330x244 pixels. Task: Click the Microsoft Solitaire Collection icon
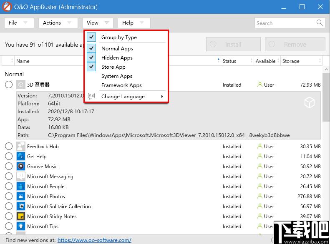coord(20,206)
